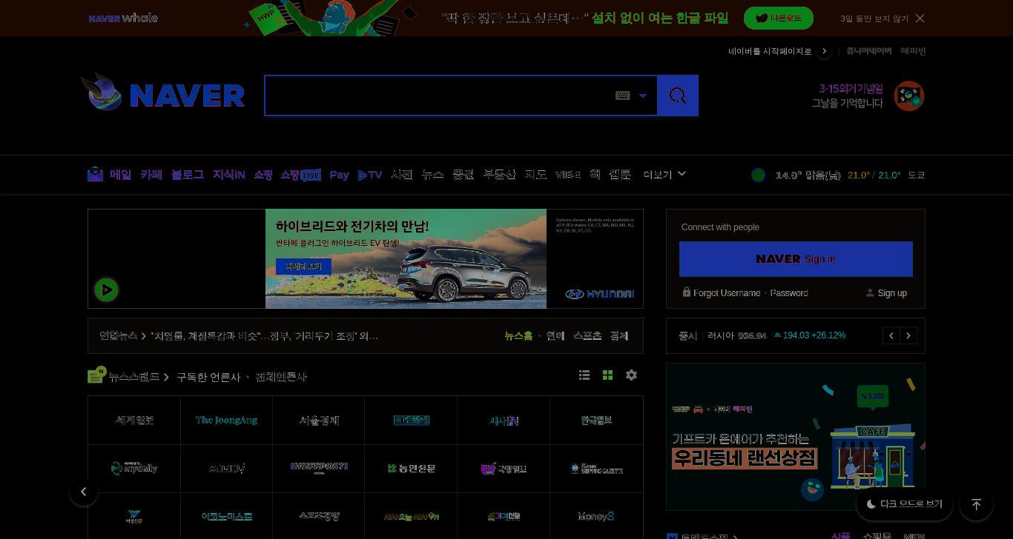Go to 블로그
The height and width of the screenshot is (539, 1013).
pos(188,175)
